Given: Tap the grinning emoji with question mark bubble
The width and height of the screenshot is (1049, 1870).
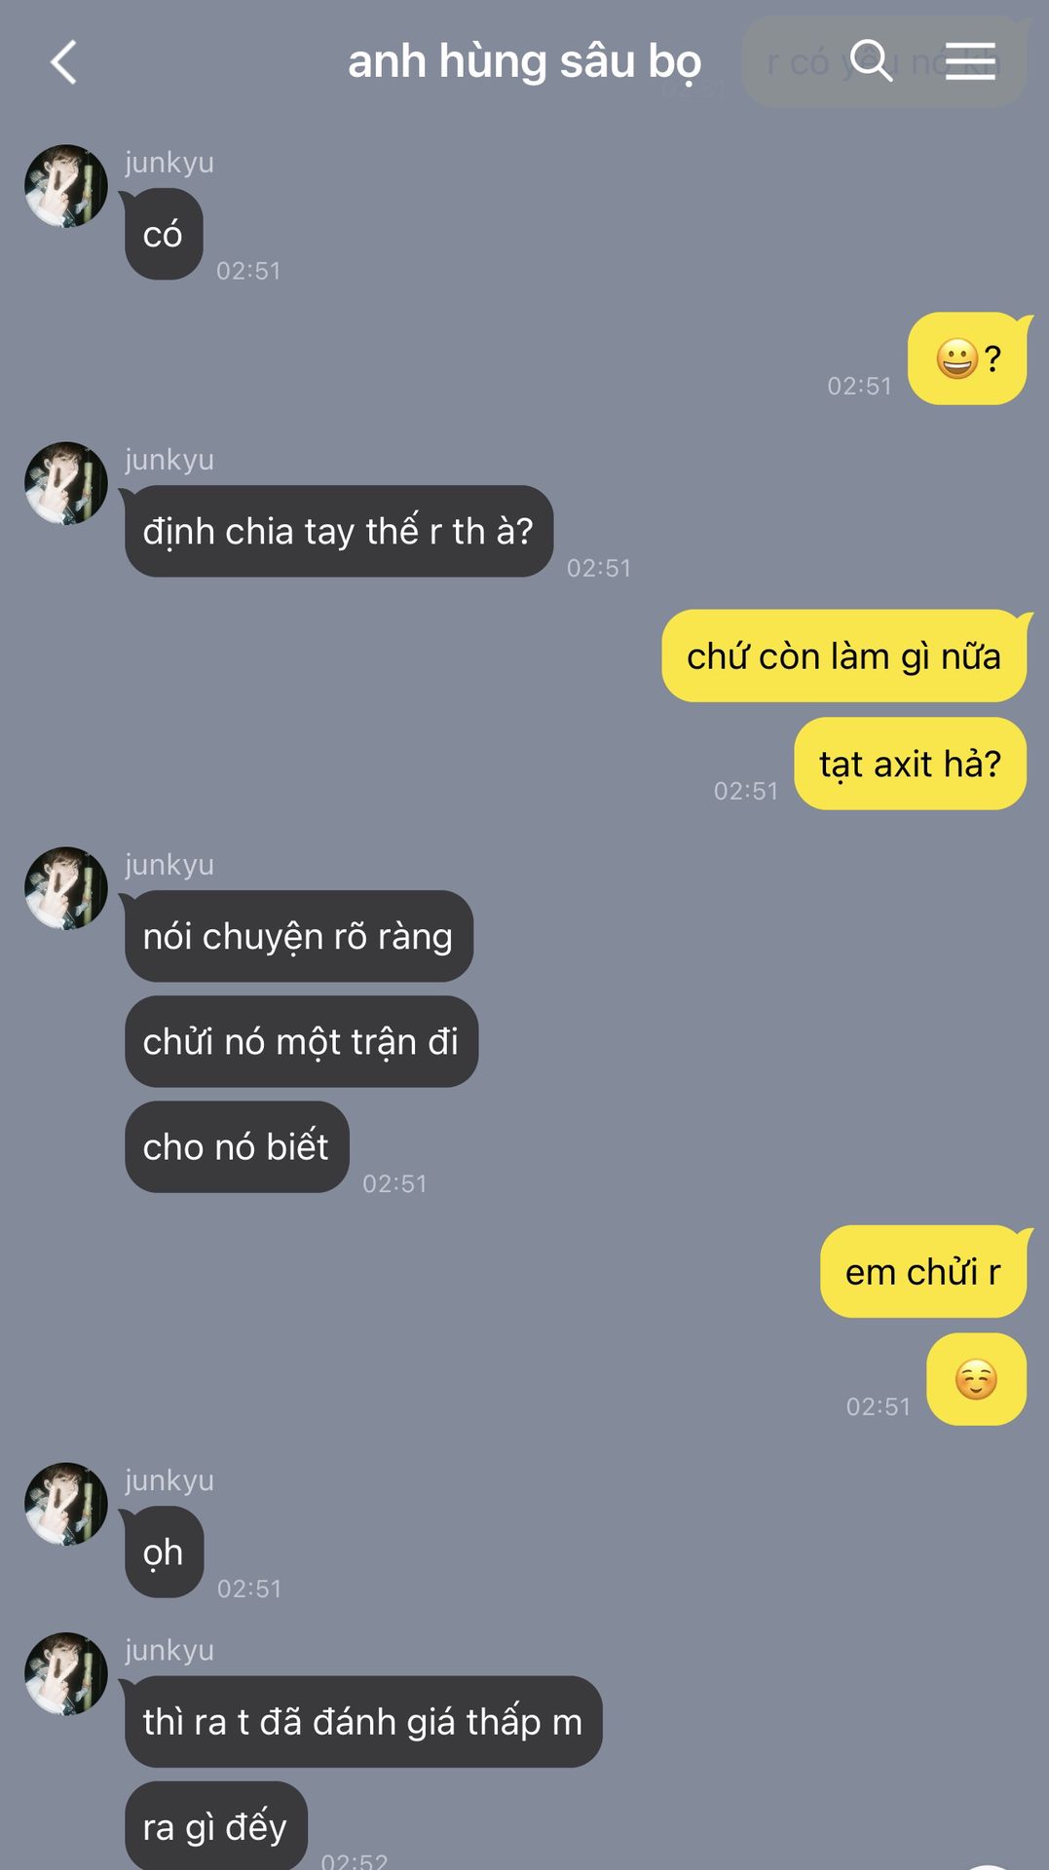Looking at the screenshot, I should point(967,358).
